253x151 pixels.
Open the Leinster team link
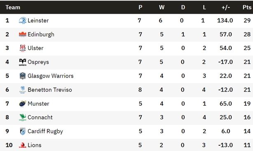(38, 21)
